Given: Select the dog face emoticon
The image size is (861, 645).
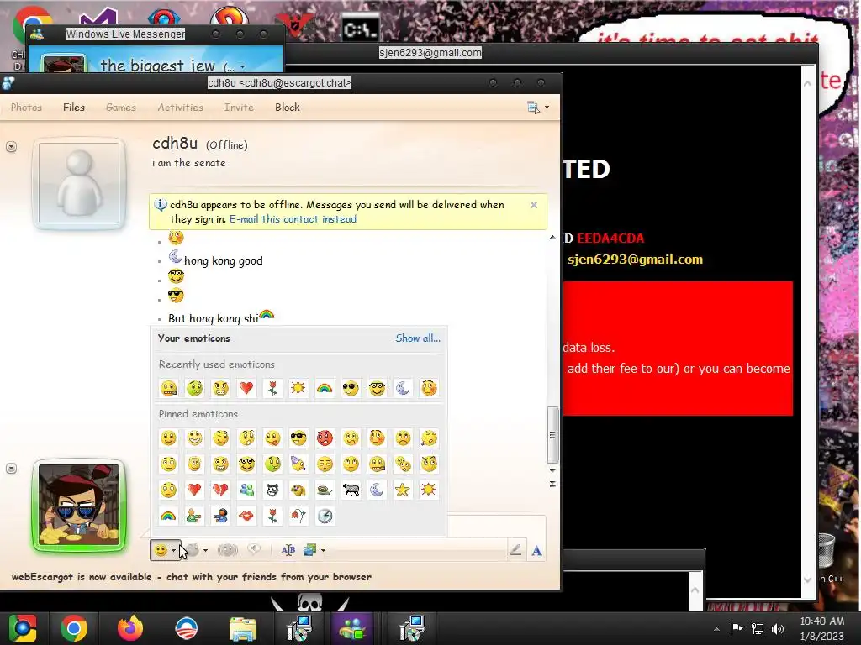Looking at the screenshot, I should [x=298, y=490].
